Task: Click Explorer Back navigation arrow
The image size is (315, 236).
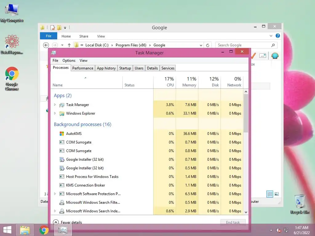Action: [46, 45]
